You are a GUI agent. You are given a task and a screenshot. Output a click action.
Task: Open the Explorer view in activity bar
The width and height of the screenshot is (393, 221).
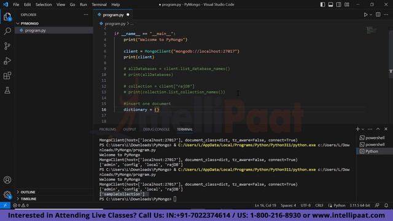[x=7, y=17]
